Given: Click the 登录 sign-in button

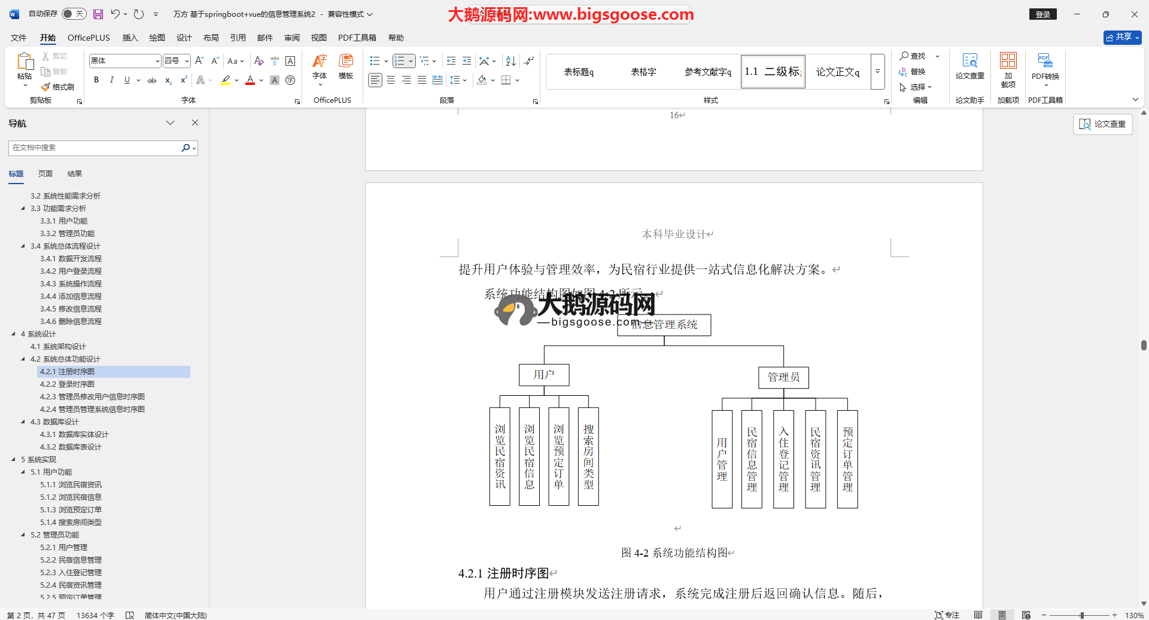Looking at the screenshot, I should [x=1042, y=14].
